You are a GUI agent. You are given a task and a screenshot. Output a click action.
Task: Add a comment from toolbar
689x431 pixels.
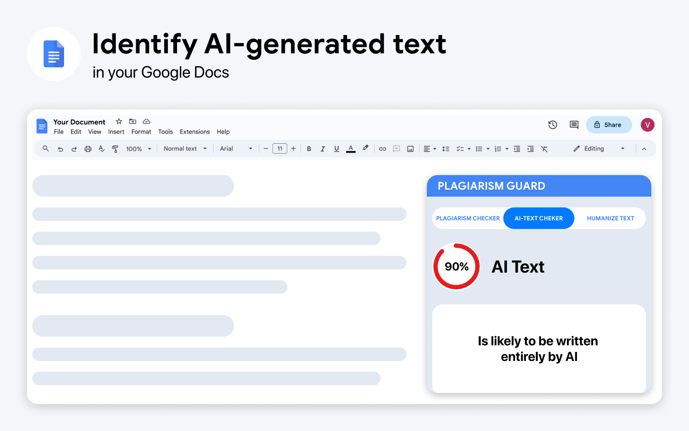397,149
